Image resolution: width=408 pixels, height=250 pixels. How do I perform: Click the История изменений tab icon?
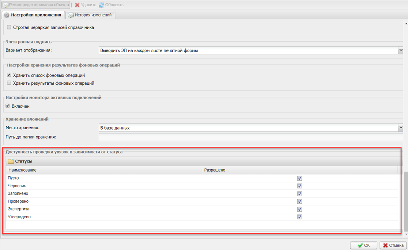click(x=71, y=15)
